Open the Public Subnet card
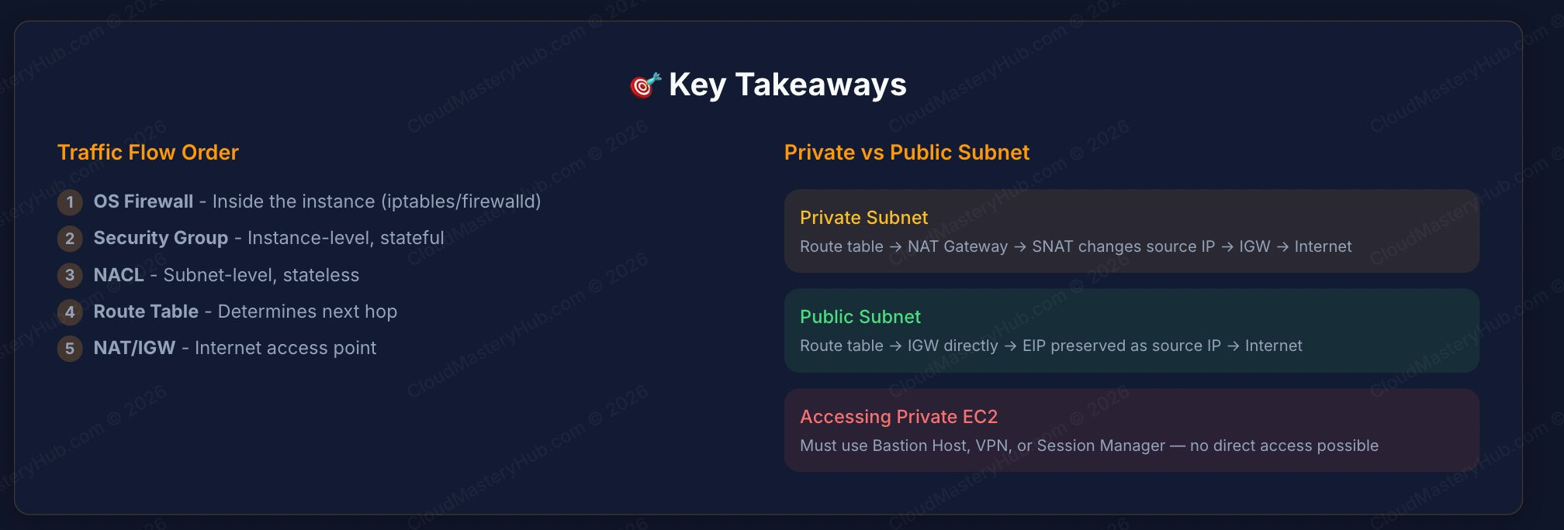 click(x=1132, y=330)
